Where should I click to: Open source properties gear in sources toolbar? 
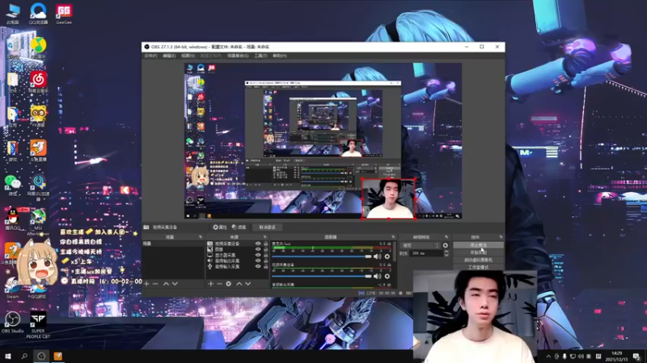229,284
